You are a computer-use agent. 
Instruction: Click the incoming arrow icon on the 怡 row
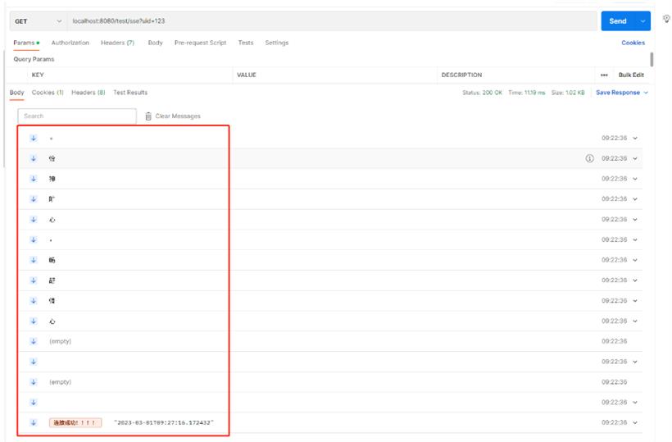[34, 158]
